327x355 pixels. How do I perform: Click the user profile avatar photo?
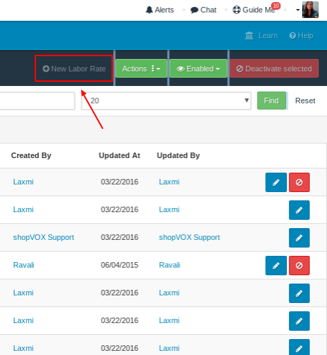[310, 10]
